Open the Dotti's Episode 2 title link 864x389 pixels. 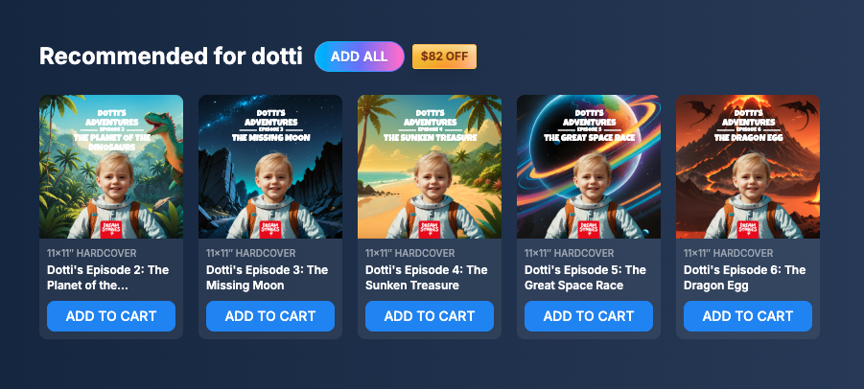pyautogui.click(x=108, y=278)
